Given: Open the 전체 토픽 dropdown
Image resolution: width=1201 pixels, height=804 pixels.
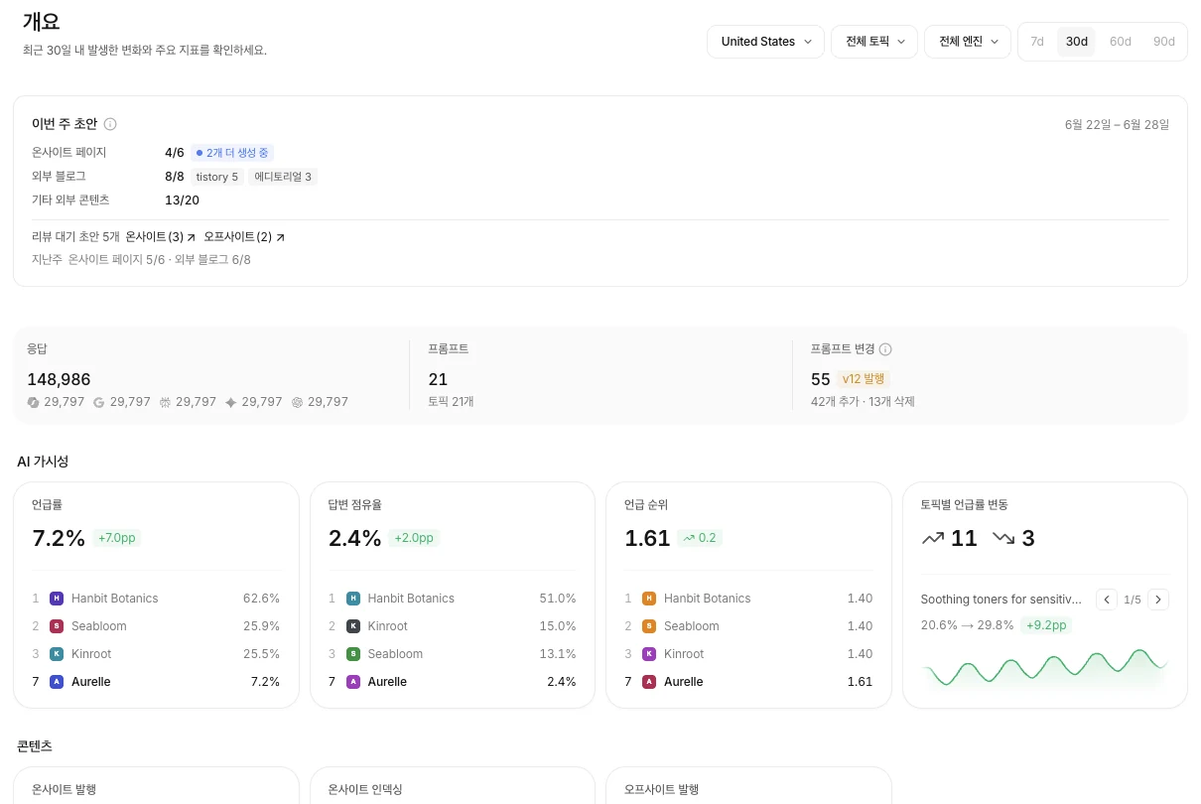Looking at the screenshot, I should [x=874, y=42].
